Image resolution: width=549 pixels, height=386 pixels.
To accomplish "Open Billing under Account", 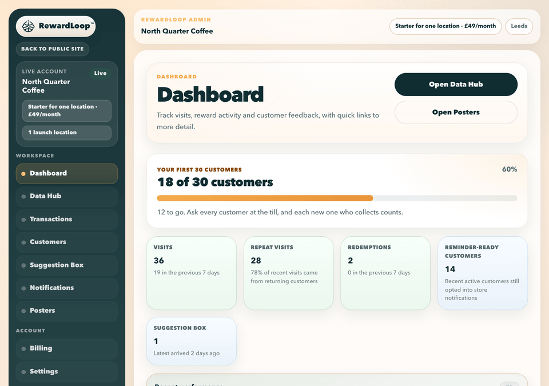I will click(x=67, y=348).
